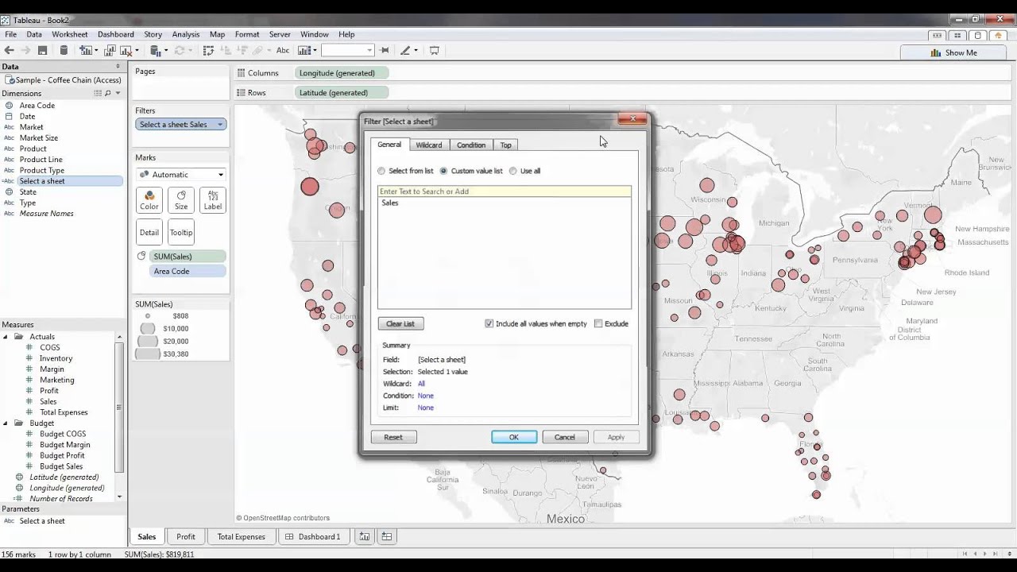
Task: Close the Filter dialog with the X button
Action: pyautogui.click(x=632, y=119)
